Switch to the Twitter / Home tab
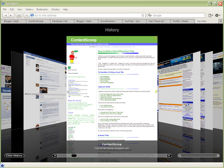Screen dimensions: 224x168 tap(183, 21)
